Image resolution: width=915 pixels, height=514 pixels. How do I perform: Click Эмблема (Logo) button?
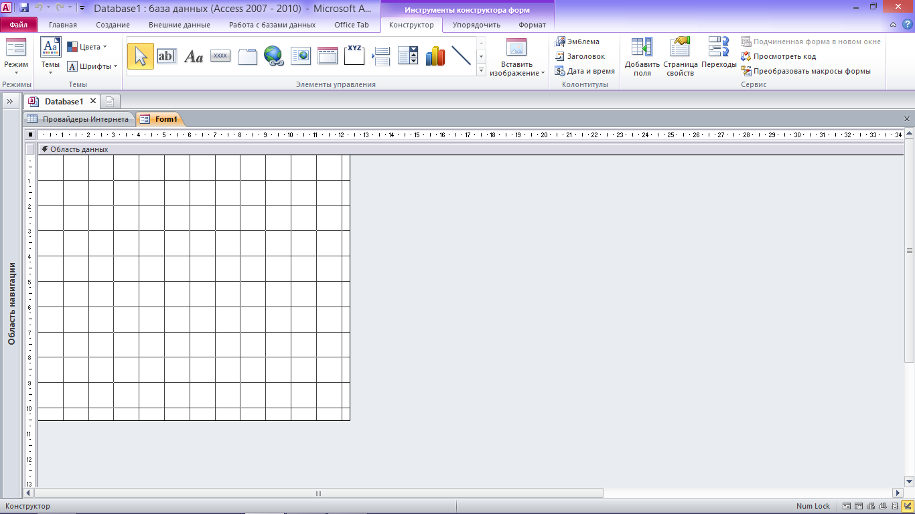click(577, 41)
